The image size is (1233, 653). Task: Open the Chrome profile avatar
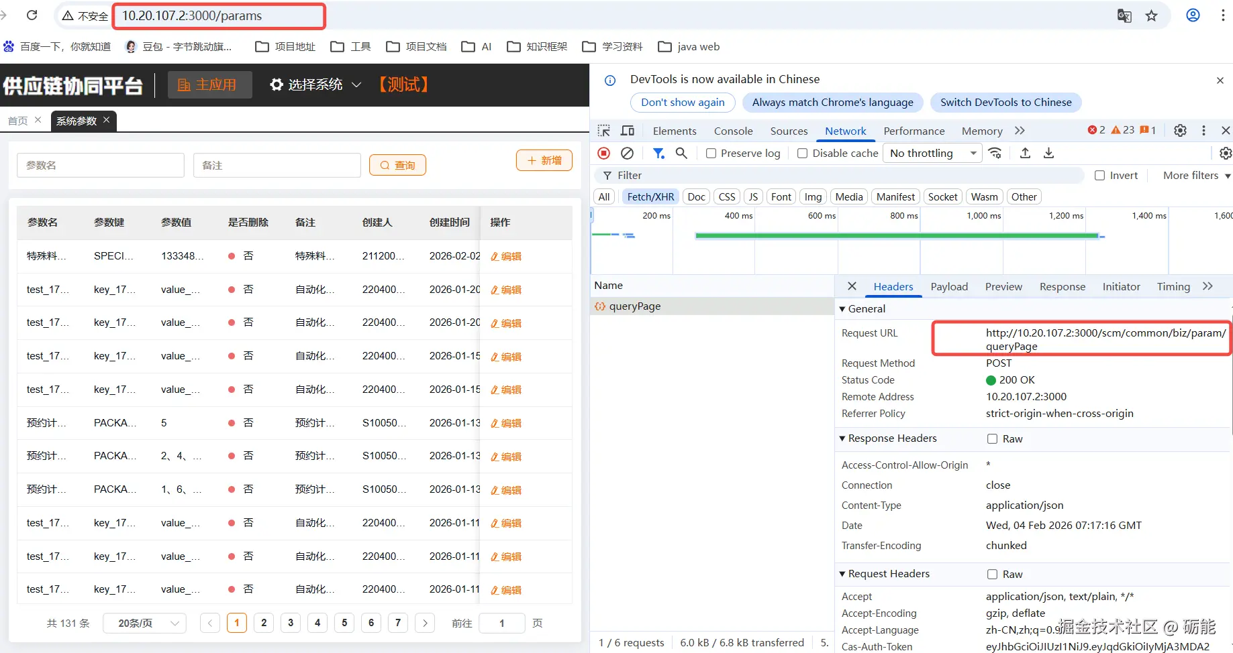1193,15
